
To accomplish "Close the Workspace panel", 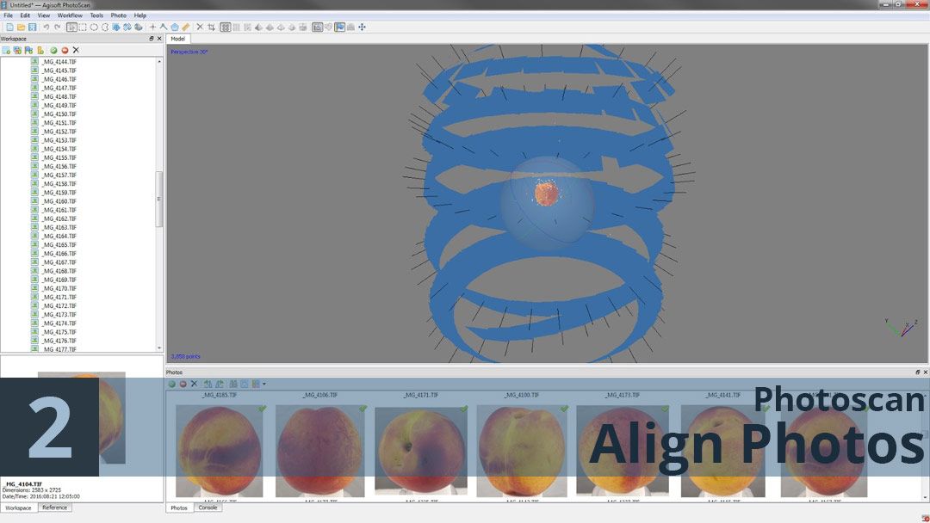I will pyautogui.click(x=159, y=39).
